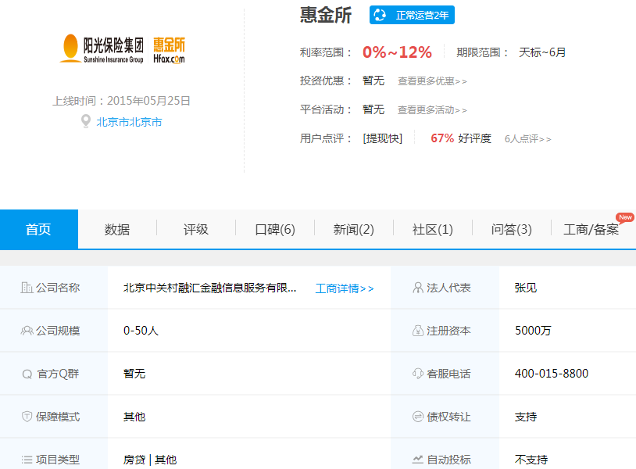
Task: Switch to the 评级 tab
Action: 196,229
